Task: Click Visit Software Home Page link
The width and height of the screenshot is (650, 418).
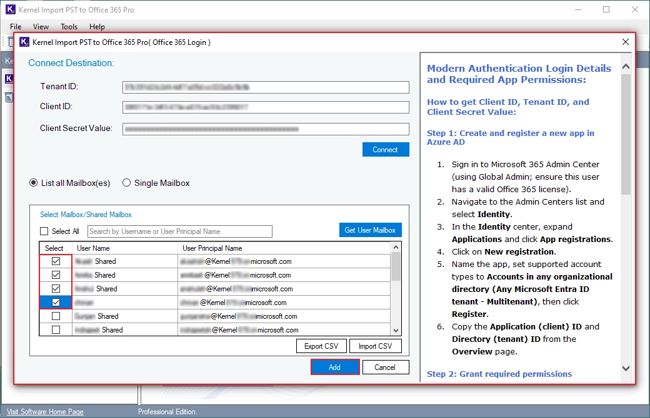Action: [x=45, y=411]
